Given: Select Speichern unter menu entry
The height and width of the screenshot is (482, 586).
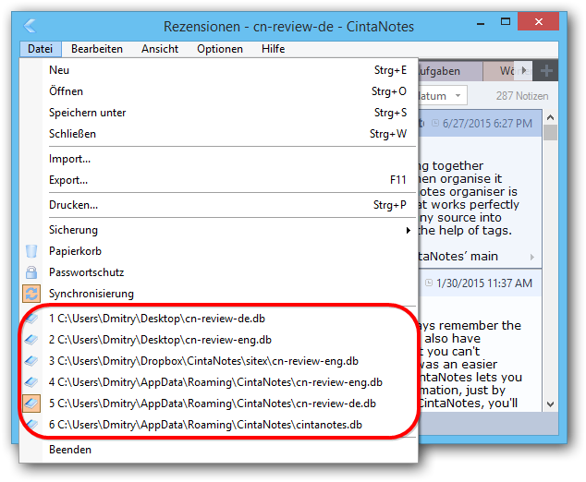Looking at the screenshot, I should click(x=228, y=113).
